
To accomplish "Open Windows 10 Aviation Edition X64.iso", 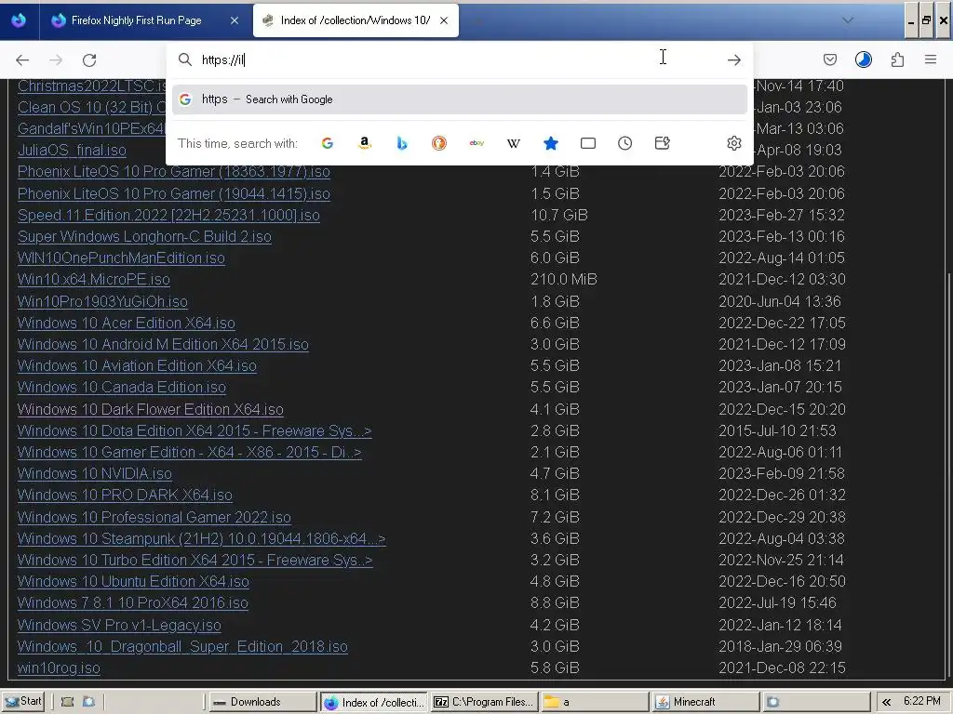I will click(138, 366).
